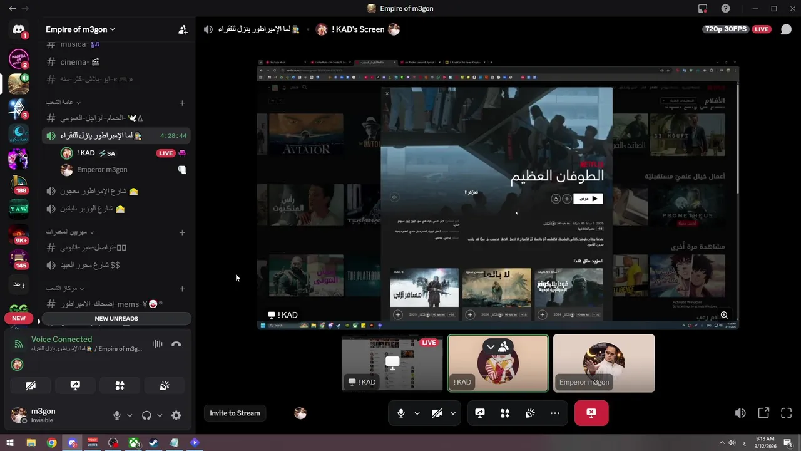
Task: Jump to NEW UNREADS in channel list
Action: 116,319
